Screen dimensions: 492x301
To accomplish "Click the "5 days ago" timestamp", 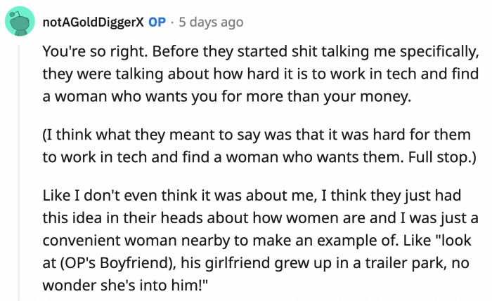I will 212,22.
